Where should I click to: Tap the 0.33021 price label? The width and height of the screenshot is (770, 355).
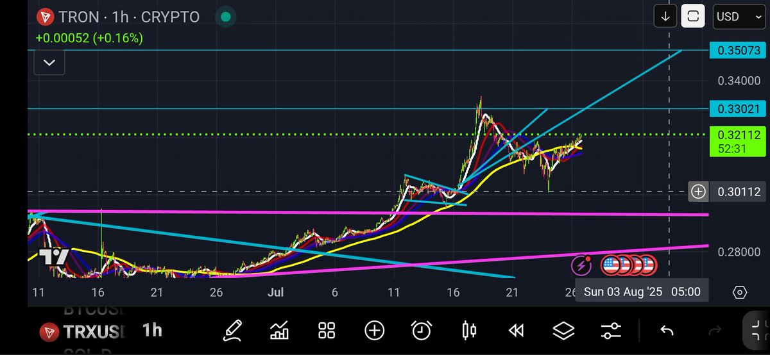pyautogui.click(x=739, y=109)
